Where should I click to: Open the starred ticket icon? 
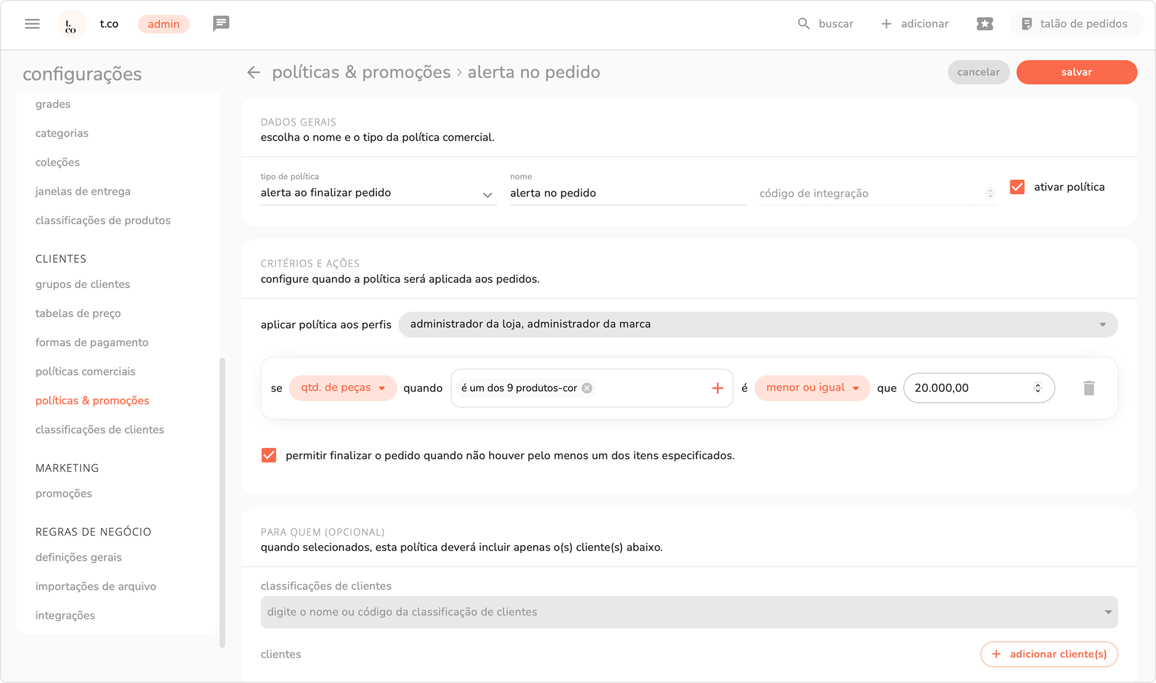984,24
